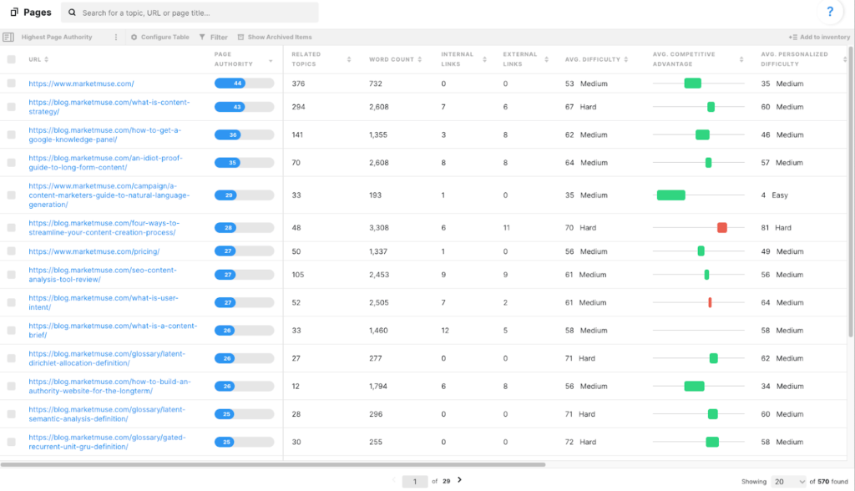Check the four-ways-to-streamline row checkbox
This screenshot has width=855, height=491.
pyautogui.click(x=12, y=227)
